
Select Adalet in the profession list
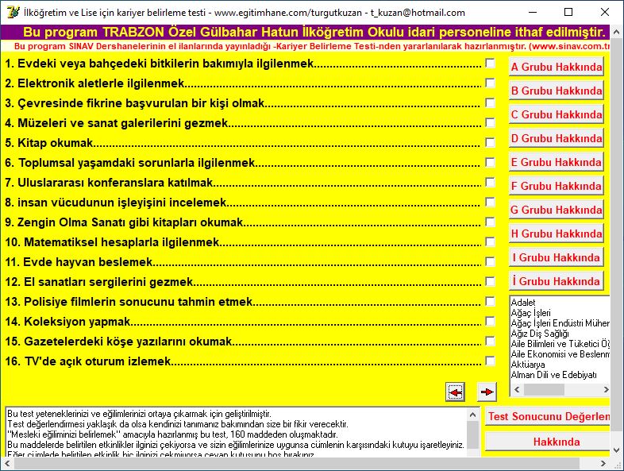pos(523,302)
